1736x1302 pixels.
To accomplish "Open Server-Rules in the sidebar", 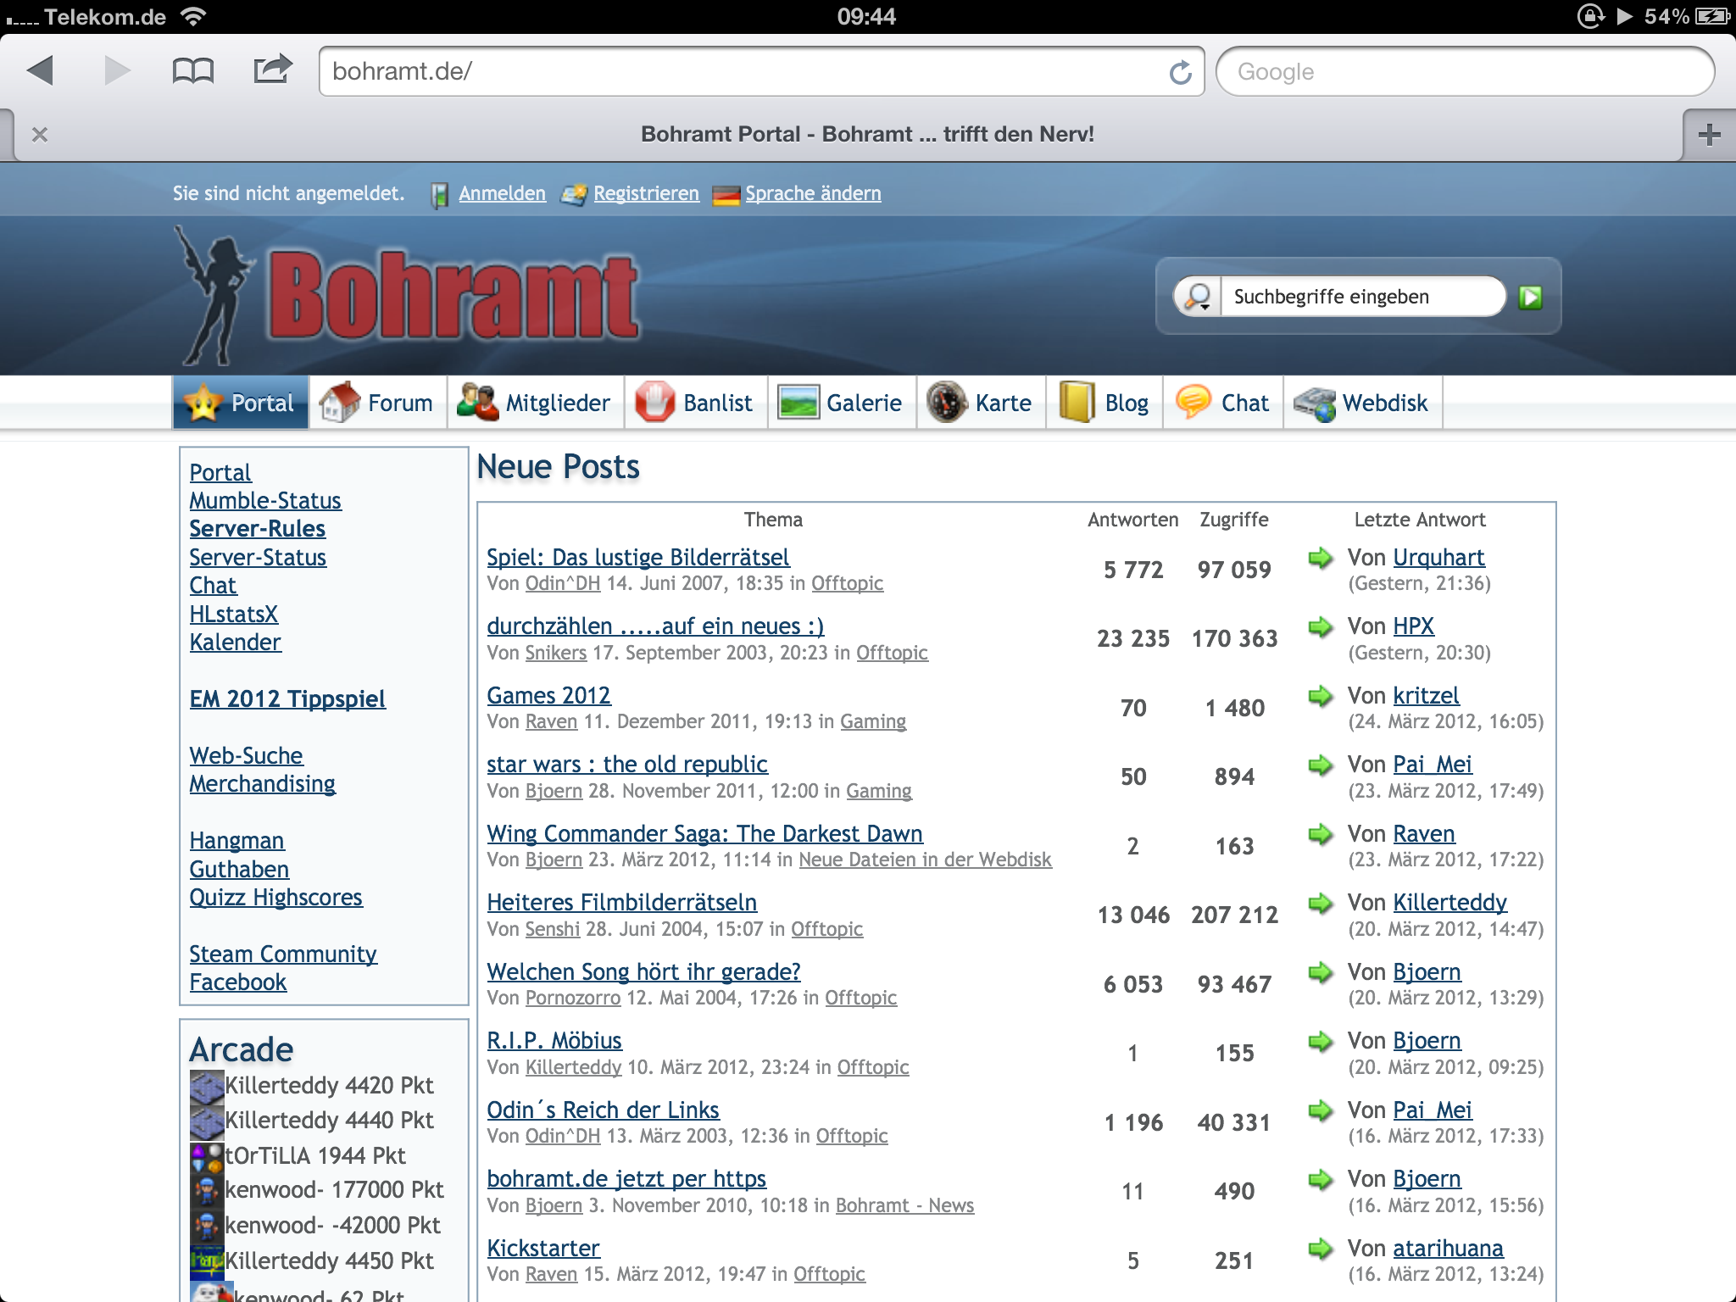I will tap(257, 529).
